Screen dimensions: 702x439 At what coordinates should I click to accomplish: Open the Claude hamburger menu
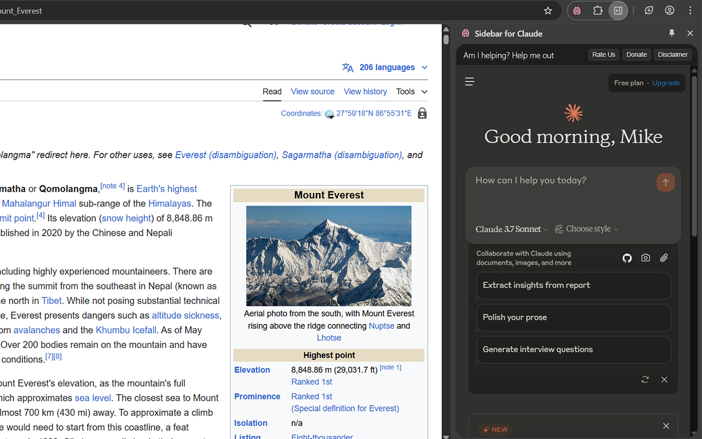pos(469,82)
